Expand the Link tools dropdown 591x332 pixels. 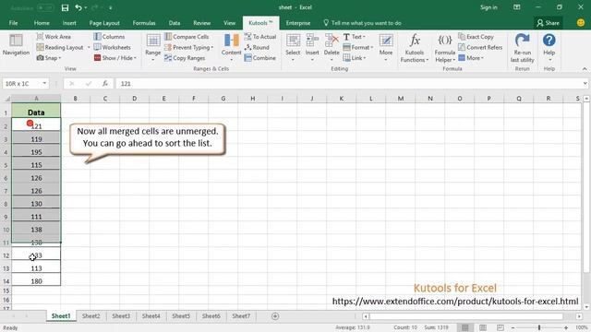[x=355, y=58]
